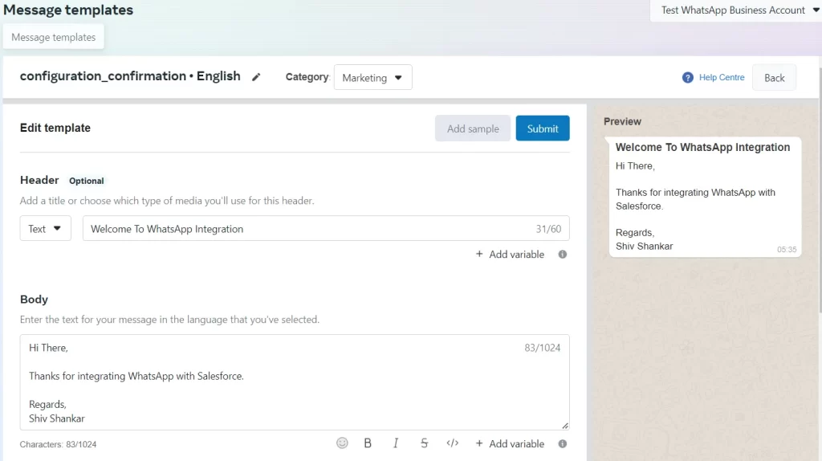Screen dimensions: 822x461
Task: Click the page vertical scrollbar
Action: tap(820, 189)
